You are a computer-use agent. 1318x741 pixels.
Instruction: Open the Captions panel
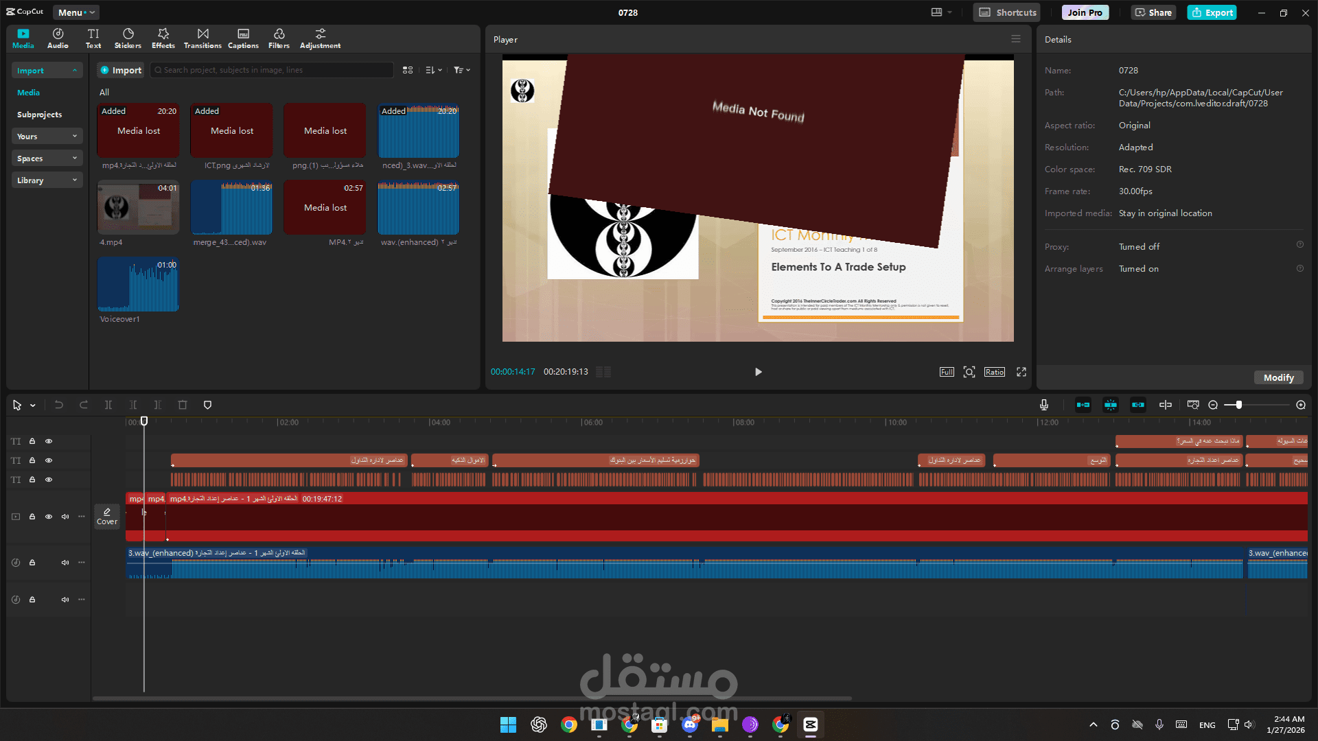click(243, 38)
